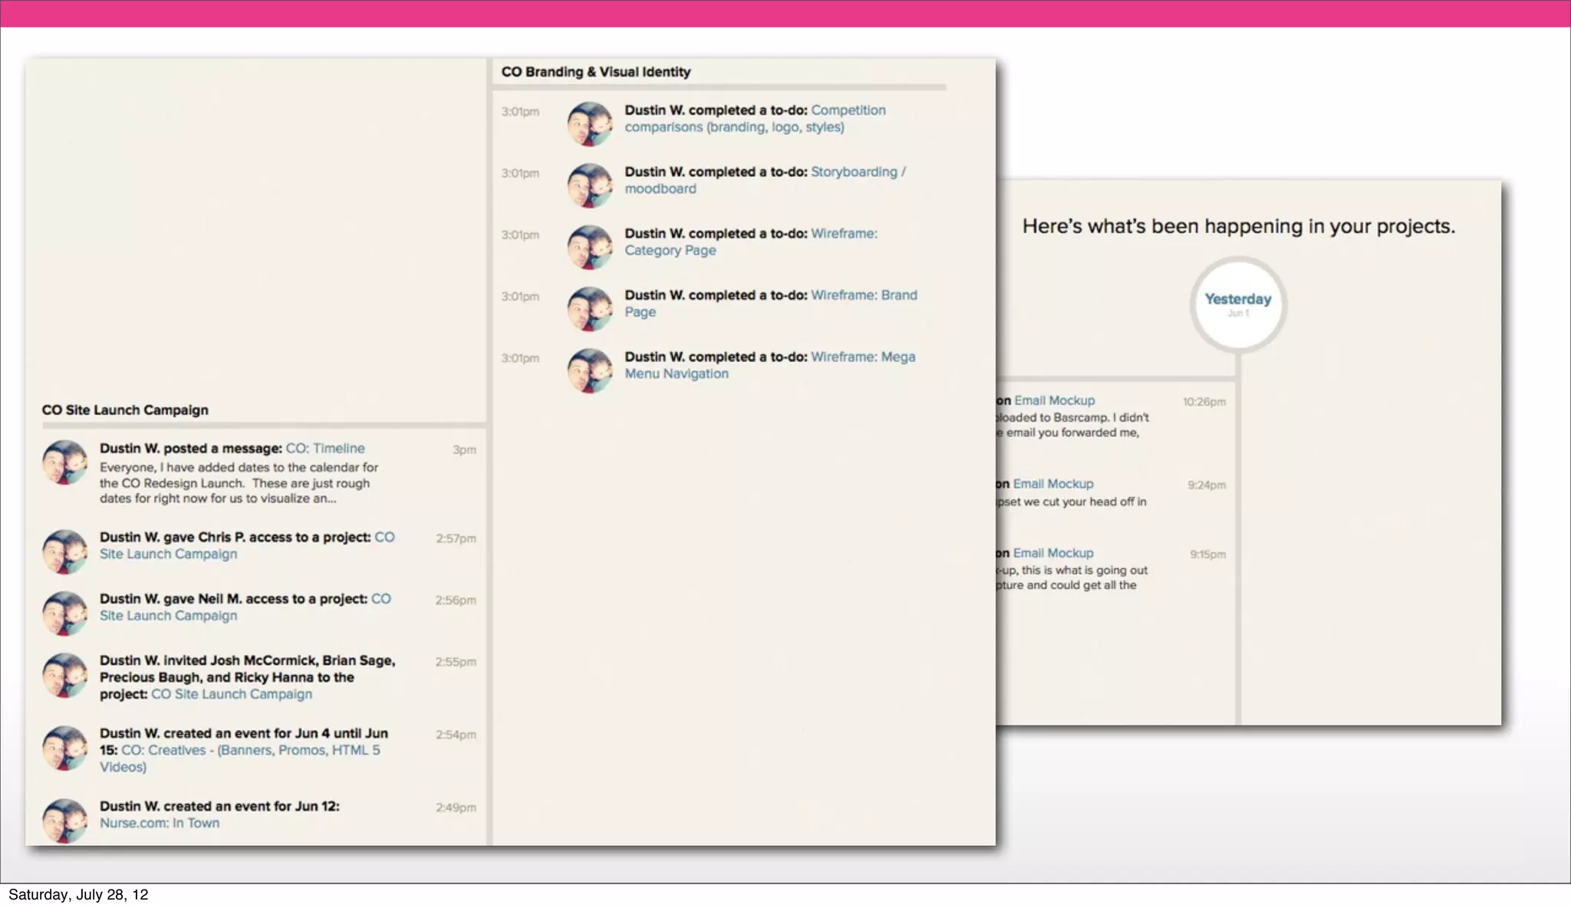Click avatar beside Nurse.com: In Town event
Image resolution: width=1571 pixels, height=908 pixels.
pyautogui.click(x=64, y=821)
